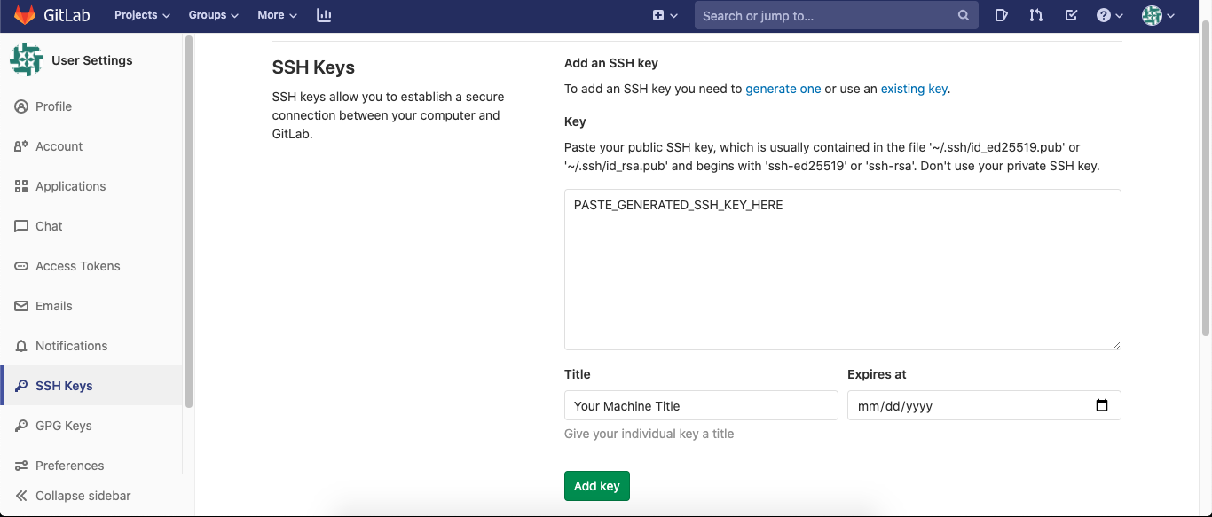Expand the Projects dropdown menu
This screenshot has width=1212, height=517.
[x=142, y=15]
